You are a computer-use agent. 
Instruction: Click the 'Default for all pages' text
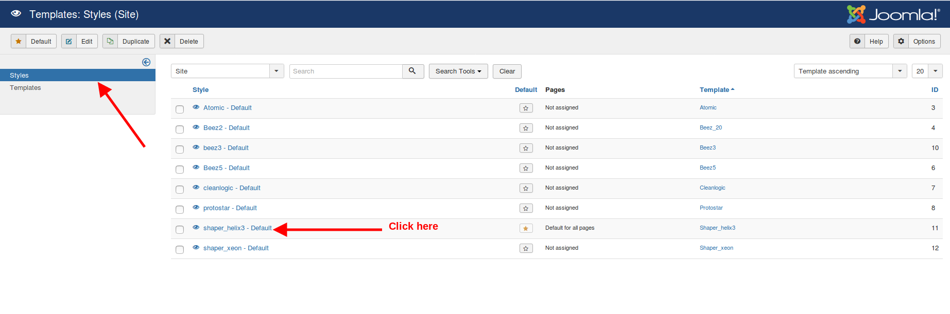pos(570,228)
